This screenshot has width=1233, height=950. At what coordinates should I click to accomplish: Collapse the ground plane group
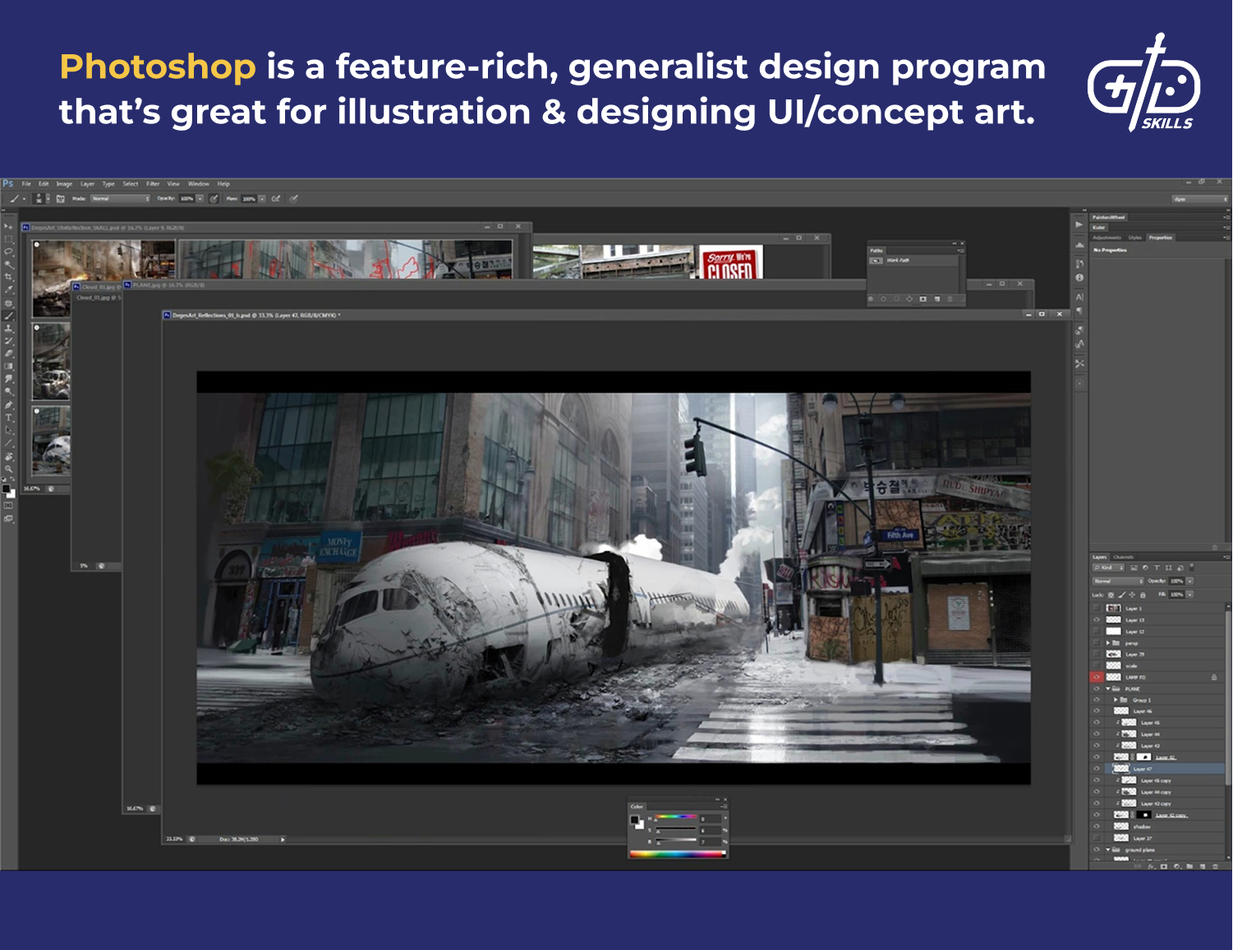(x=1108, y=850)
